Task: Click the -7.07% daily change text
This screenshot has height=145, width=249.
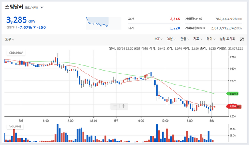Action: 25,28
